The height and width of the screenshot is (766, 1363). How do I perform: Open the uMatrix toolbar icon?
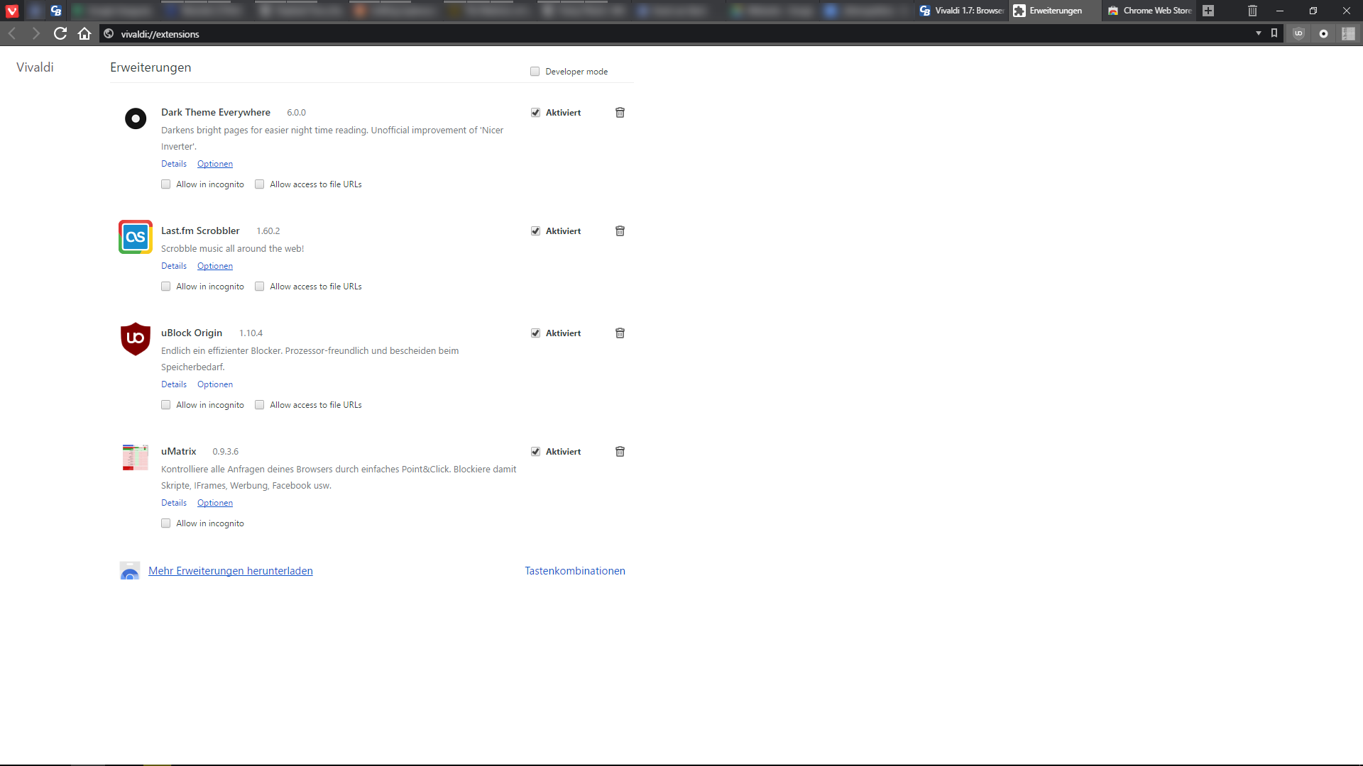pyautogui.click(x=1348, y=33)
